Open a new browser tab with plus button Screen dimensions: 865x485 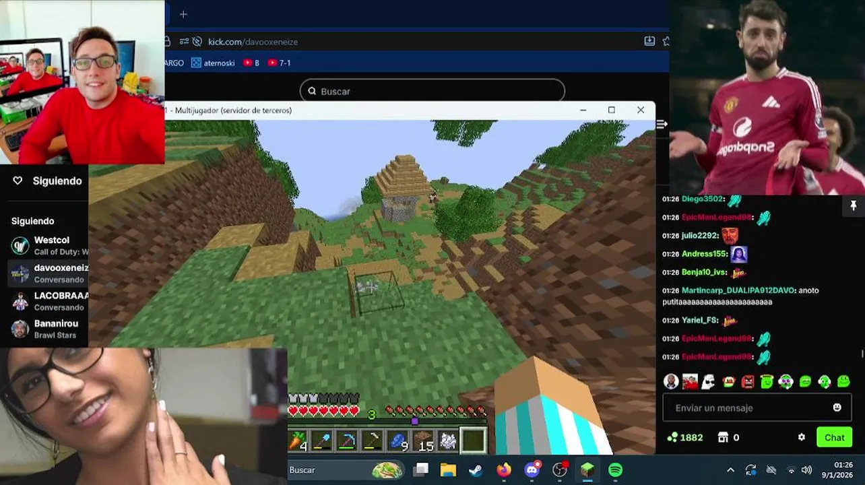point(183,13)
